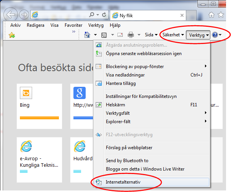Screen dimensions: 231x192
Task: Choose Hantera tillägg menu item
Action: click(x=120, y=83)
